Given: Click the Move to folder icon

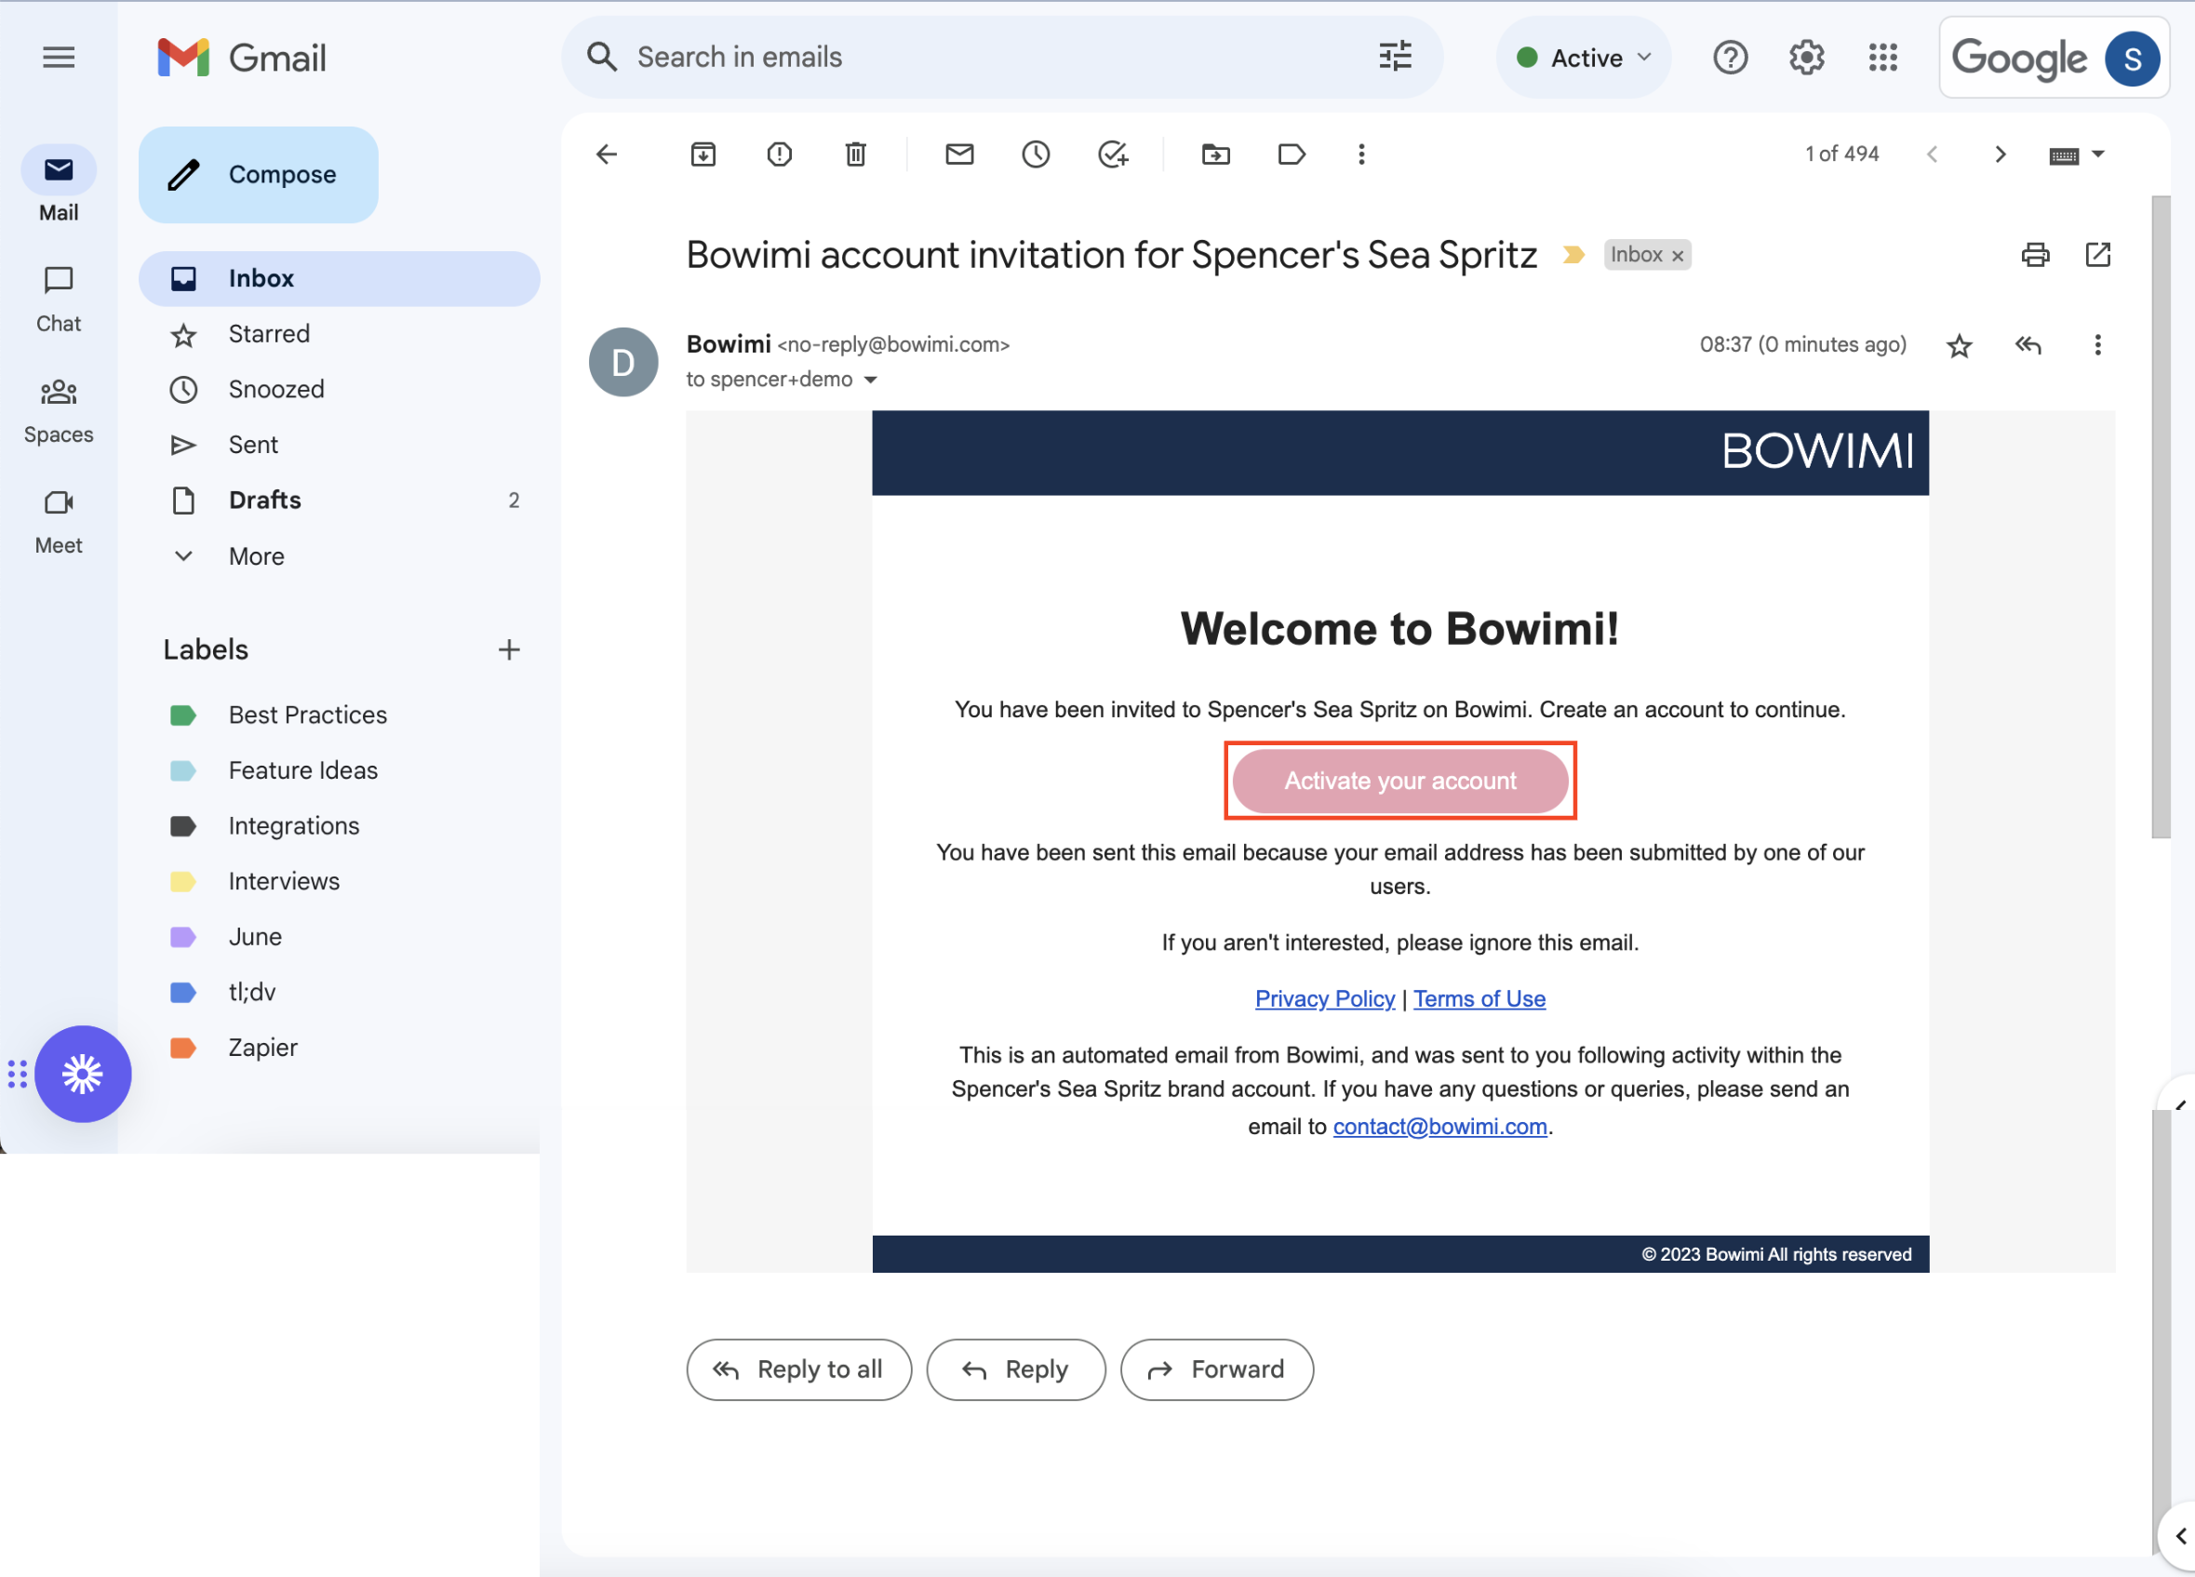Looking at the screenshot, I should coord(1215,154).
